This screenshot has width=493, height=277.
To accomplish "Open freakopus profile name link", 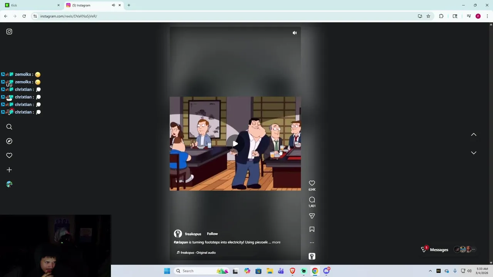I will [193, 234].
